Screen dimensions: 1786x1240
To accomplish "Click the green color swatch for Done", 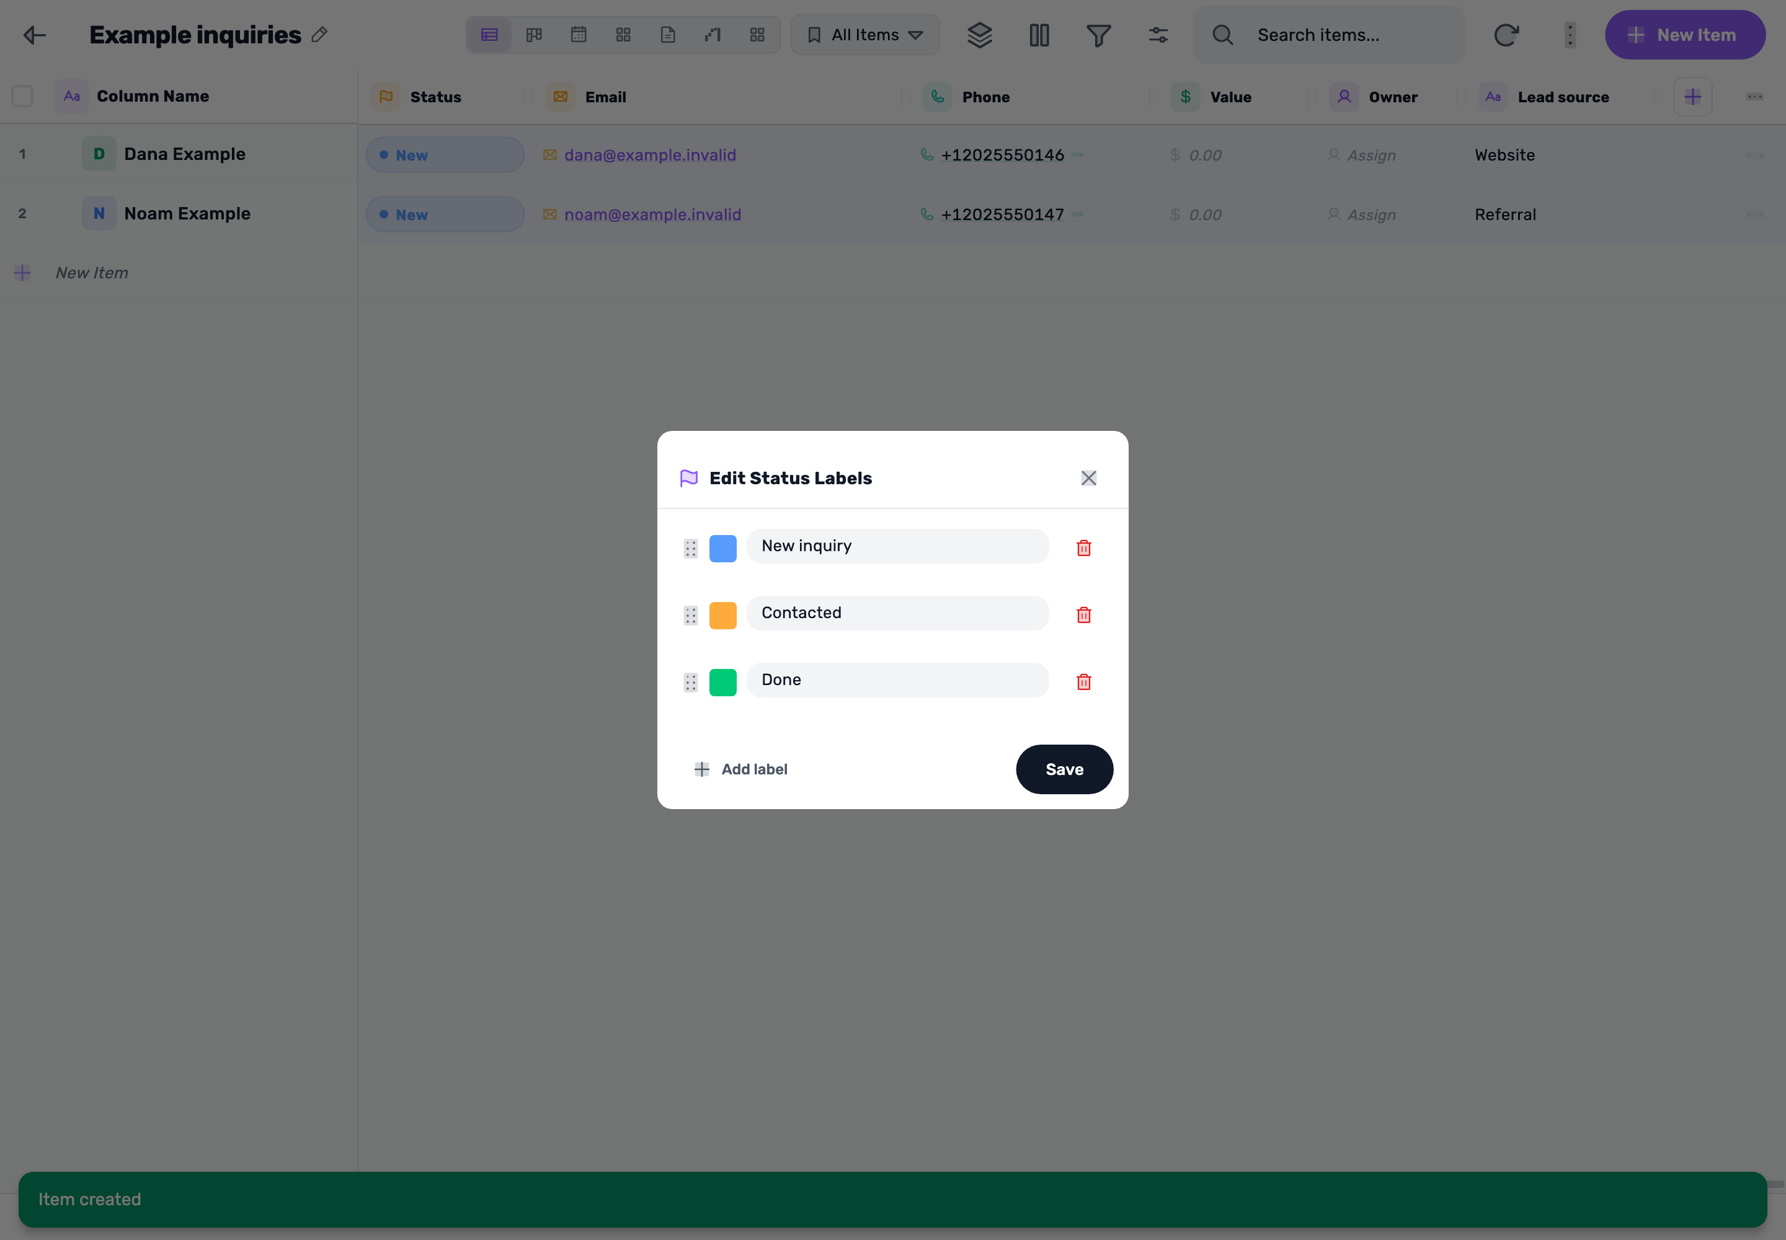I will (x=723, y=681).
